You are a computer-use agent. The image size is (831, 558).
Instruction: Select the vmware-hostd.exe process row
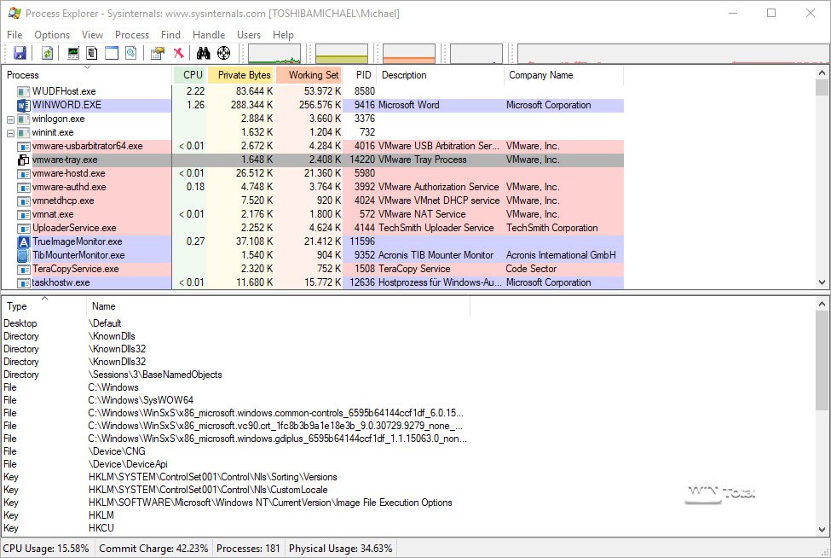coord(69,173)
